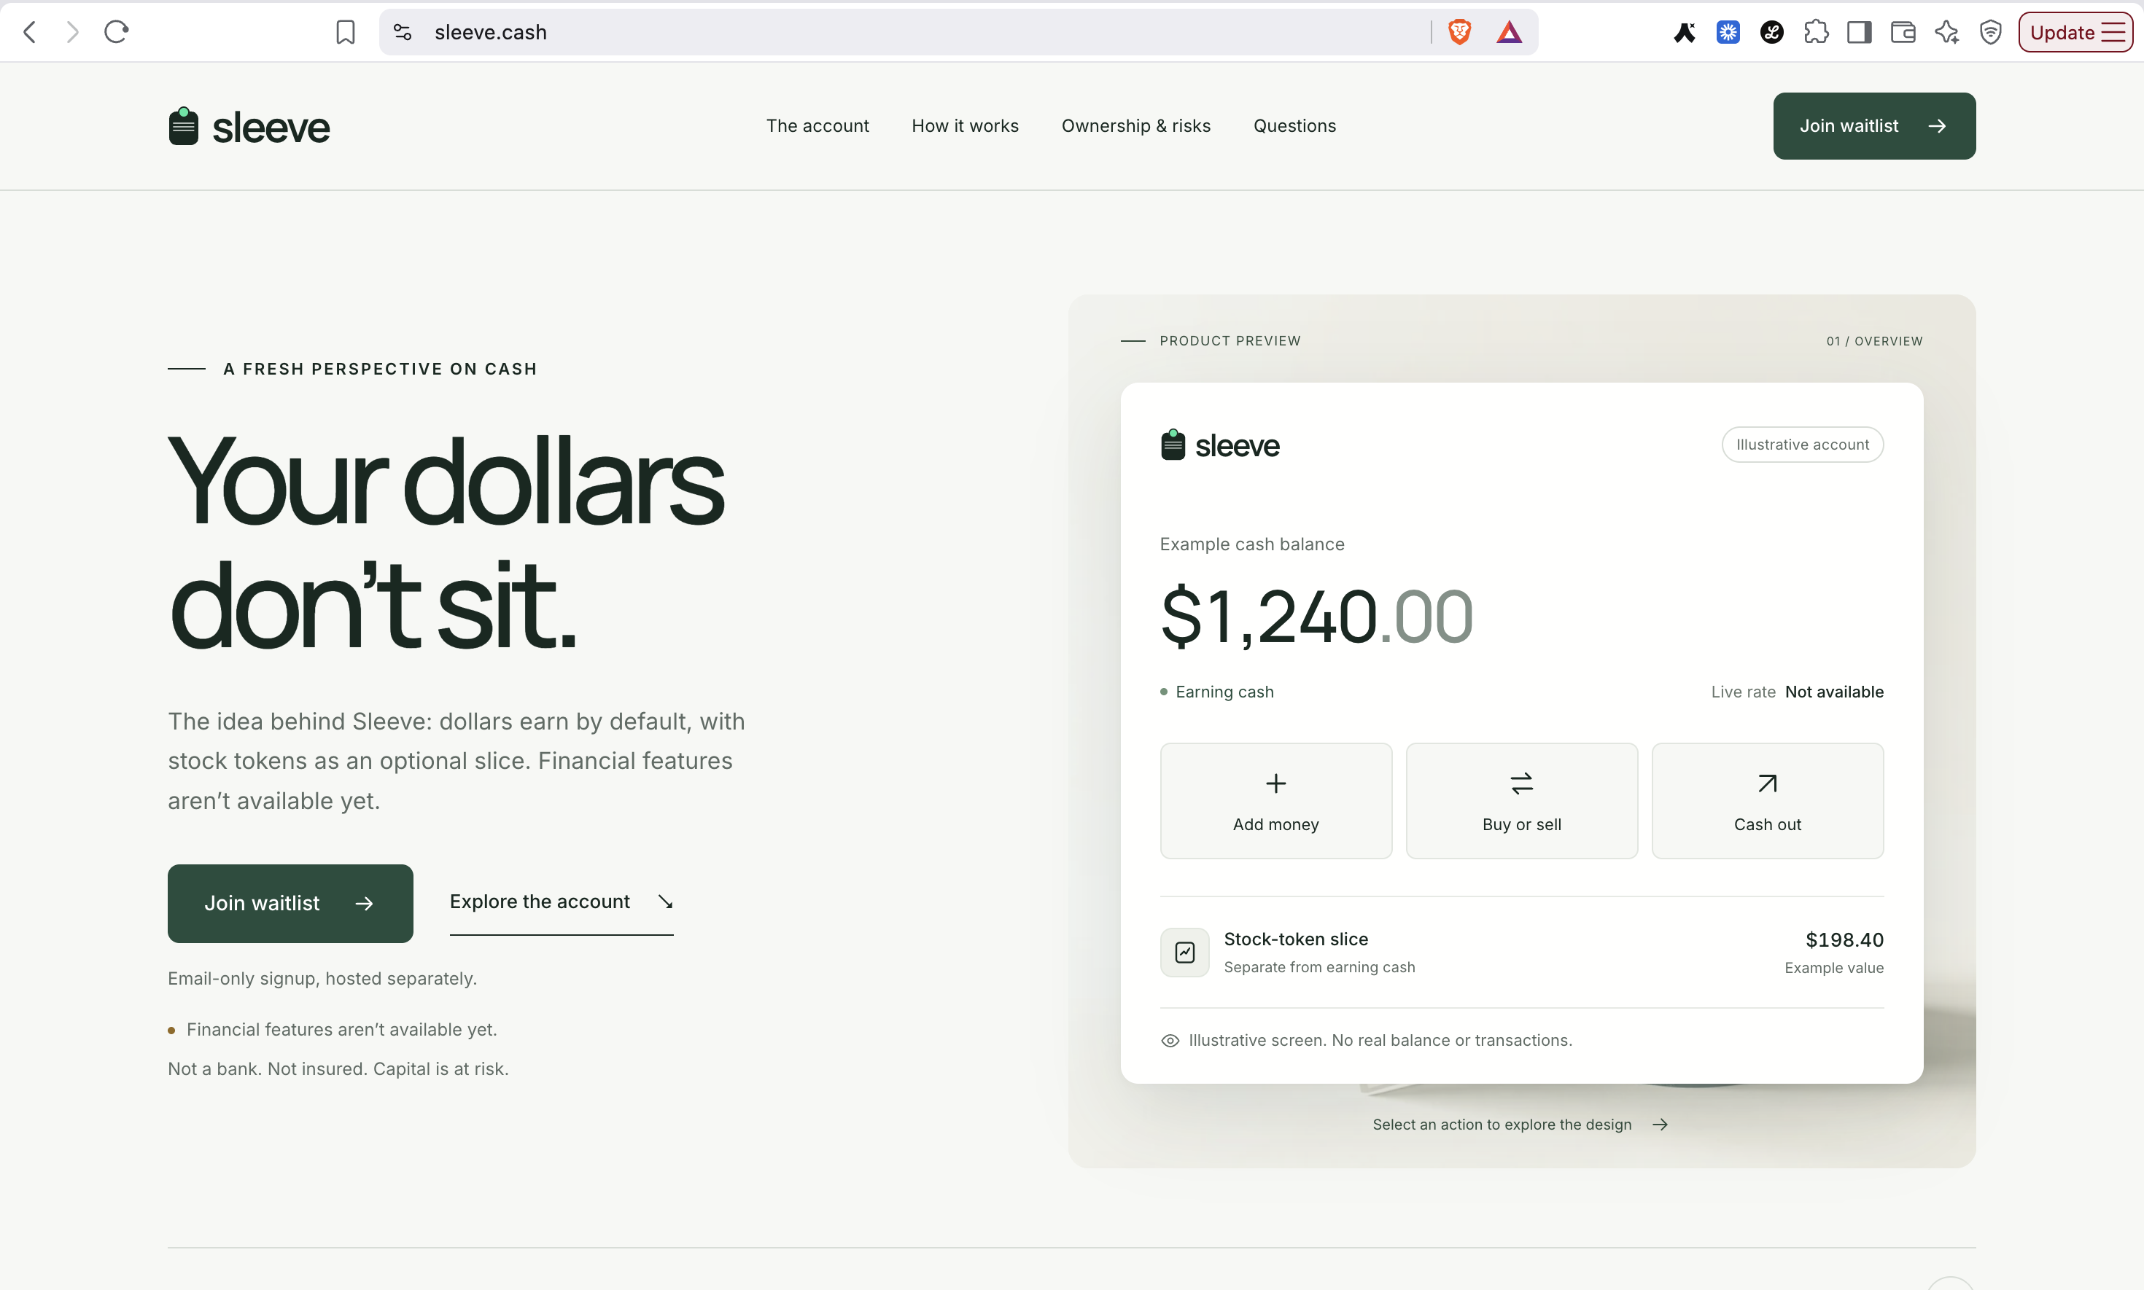Viewport: 2144px width, 1290px height.
Task: Click the sleeve logo in the header
Action: [x=249, y=127]
